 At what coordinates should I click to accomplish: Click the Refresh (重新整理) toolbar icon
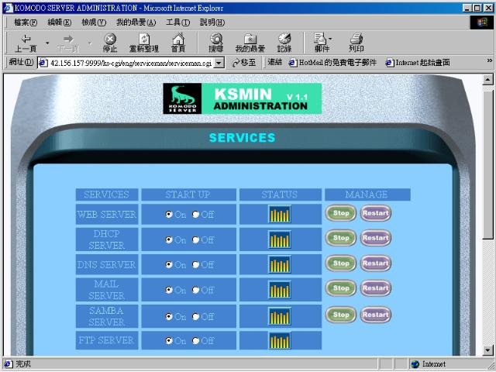coord(143,42)
